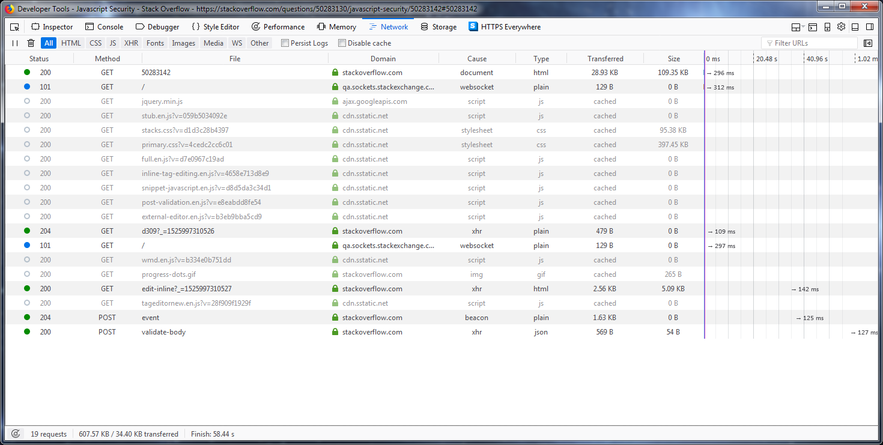
Task: Click "19 requests" in the status bar
Action: (49, 434)
